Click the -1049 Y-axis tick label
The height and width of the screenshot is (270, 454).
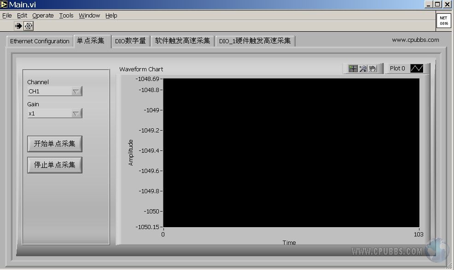coord(151,110)
